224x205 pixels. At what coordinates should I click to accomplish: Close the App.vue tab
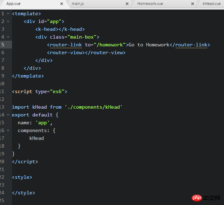pyautogui.click(x=62, y=4)
